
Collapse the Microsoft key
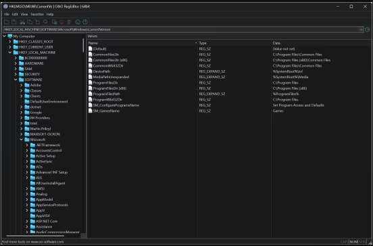tap(22, 140)
